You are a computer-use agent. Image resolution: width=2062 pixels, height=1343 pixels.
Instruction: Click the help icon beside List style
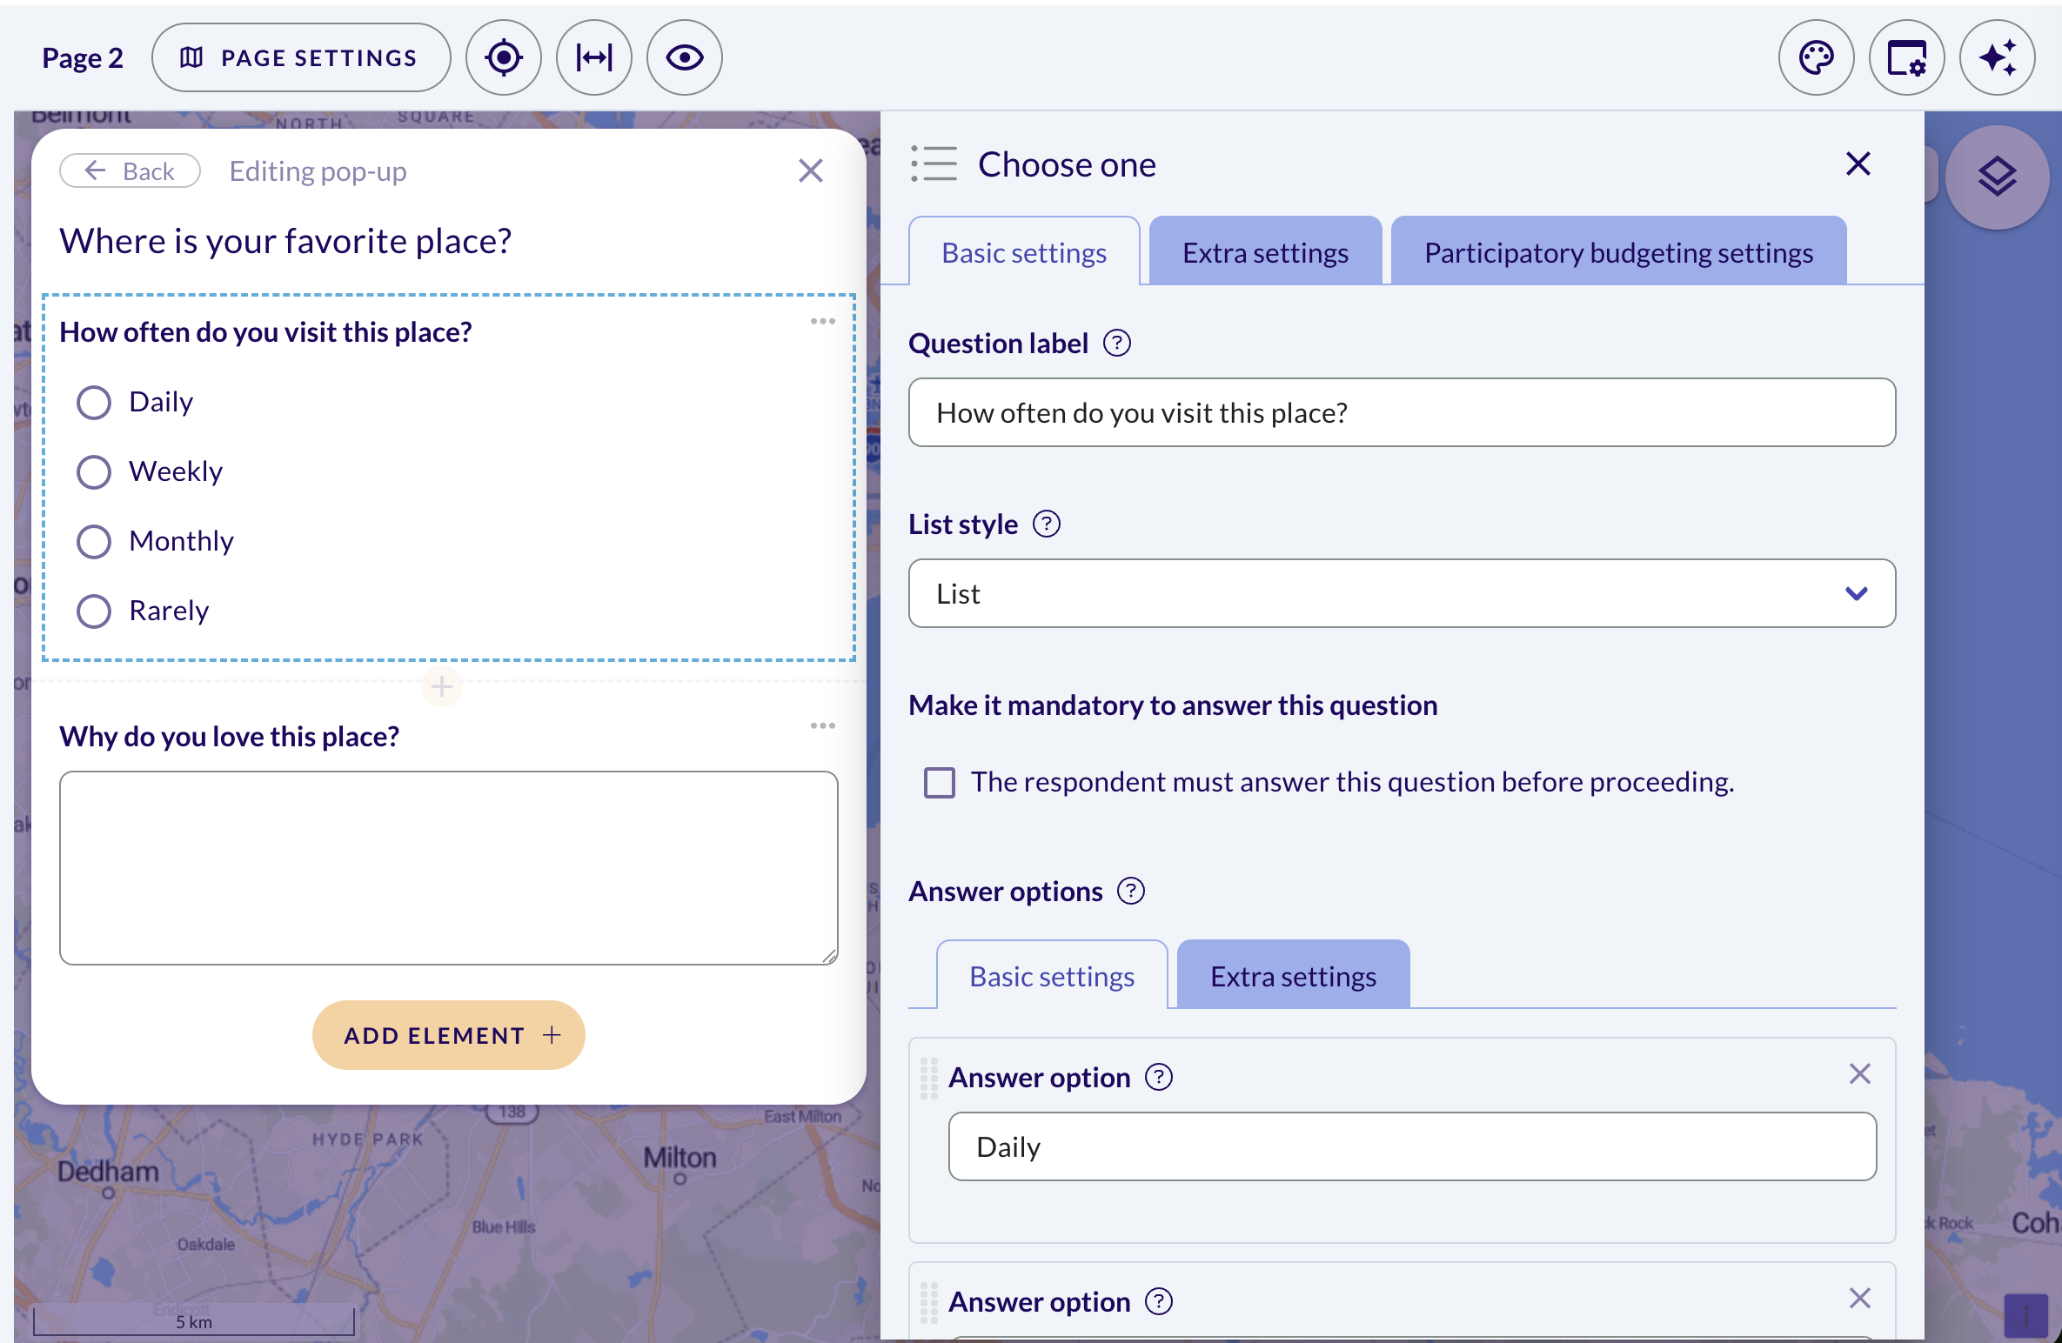(x=1047, y=525)
